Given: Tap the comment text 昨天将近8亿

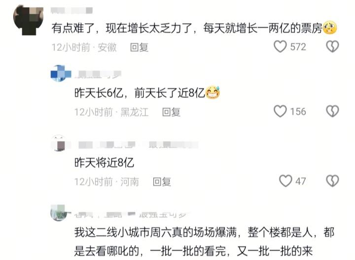Looking at the screenshot, I should [x=104, y=163].
